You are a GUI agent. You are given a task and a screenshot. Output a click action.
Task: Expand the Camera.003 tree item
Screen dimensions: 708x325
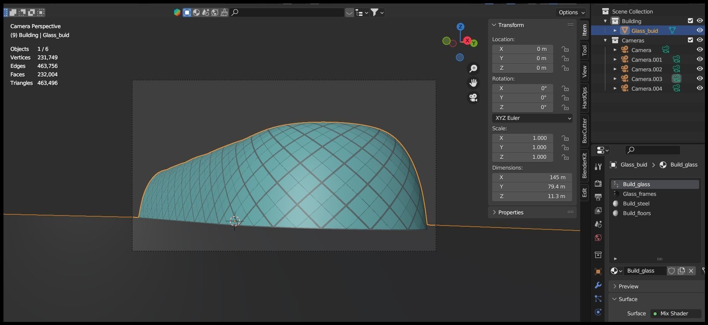[x=615, y=79]
